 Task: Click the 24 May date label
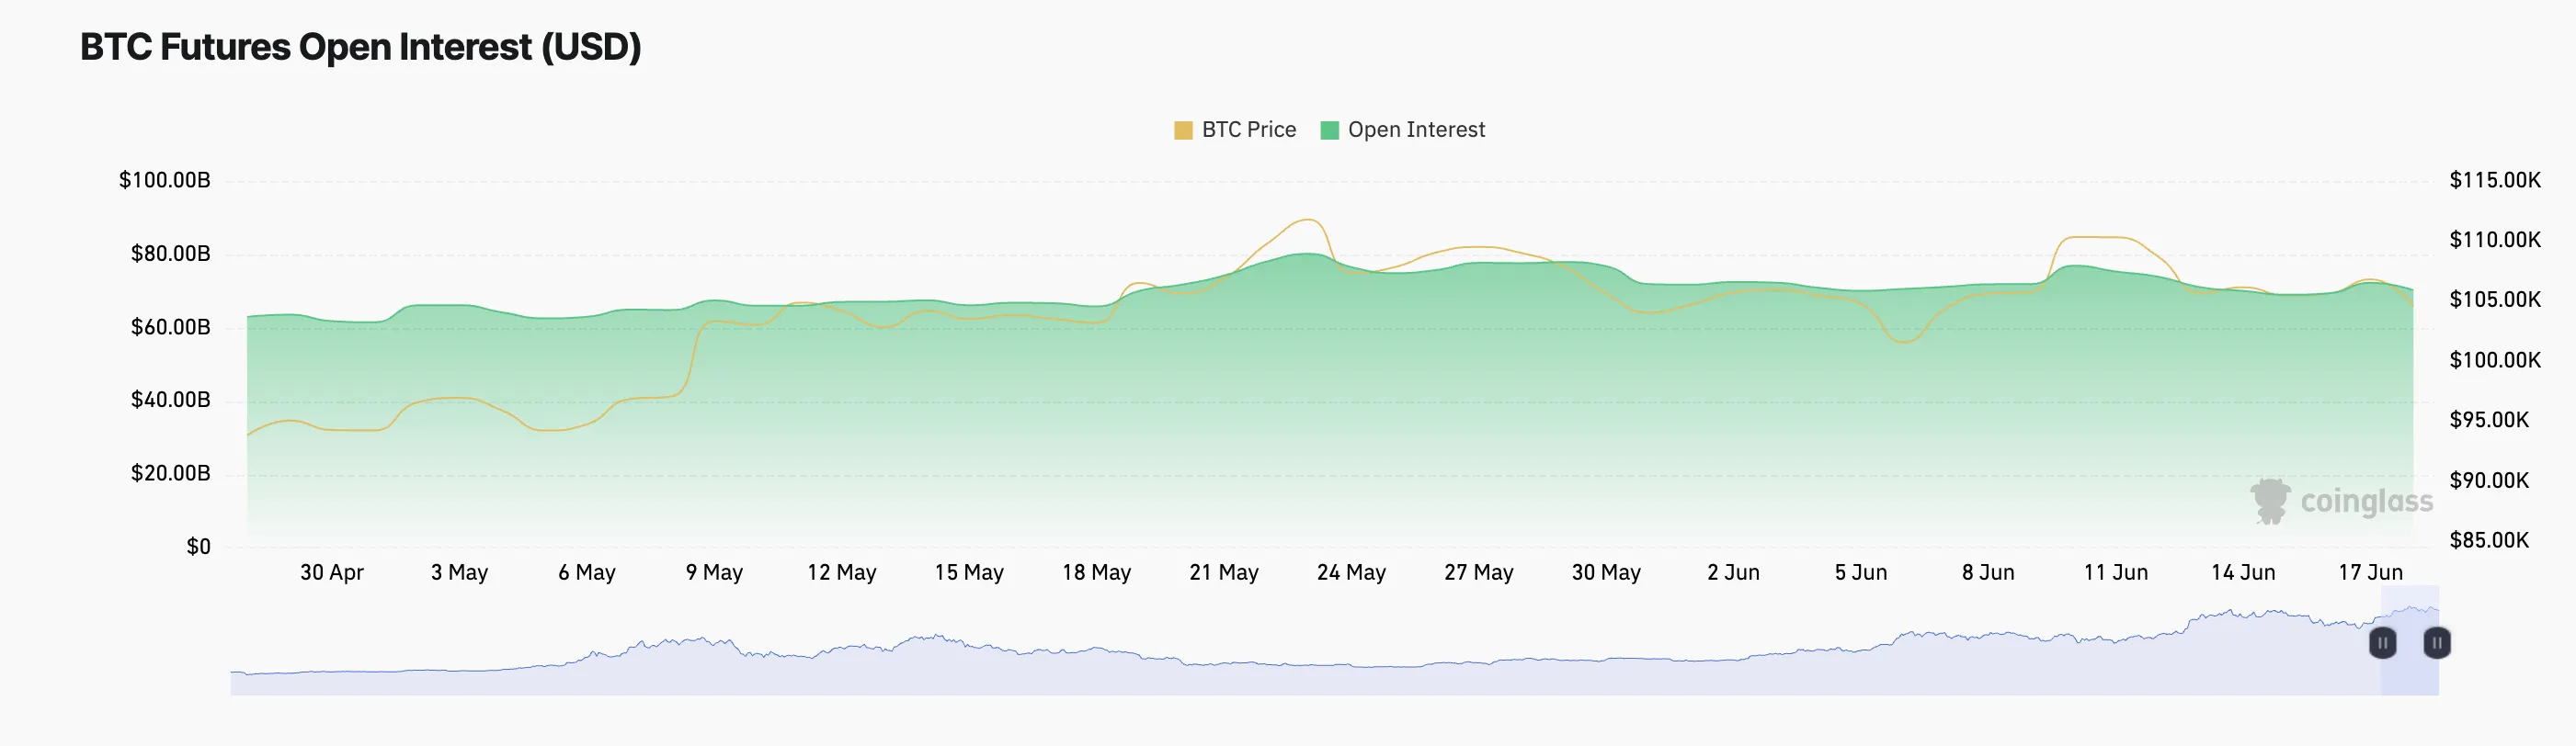[x=1351, y=572]
